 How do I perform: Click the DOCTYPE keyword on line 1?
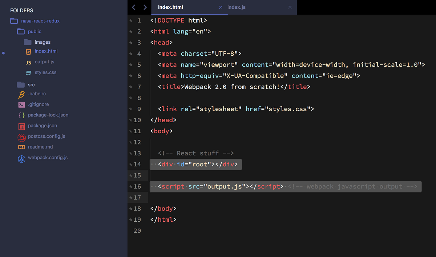tap(171, 20)
